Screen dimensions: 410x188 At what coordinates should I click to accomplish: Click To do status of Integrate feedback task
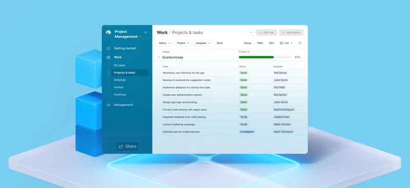pos(244,117)
